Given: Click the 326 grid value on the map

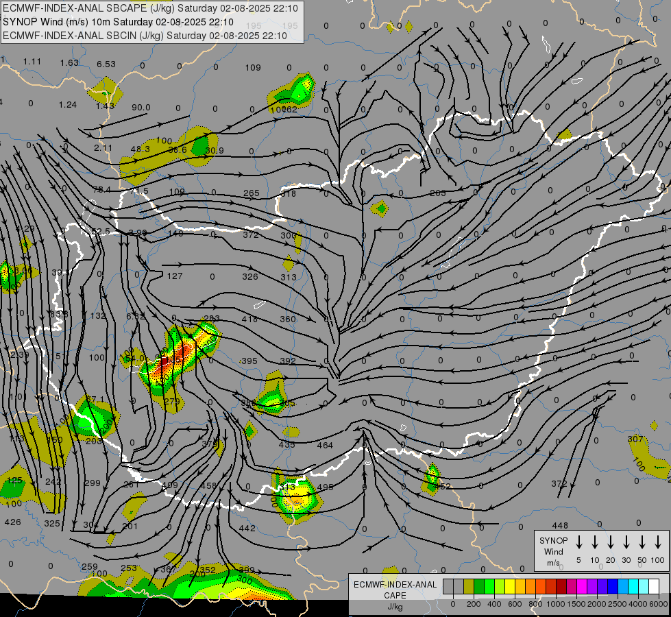Looking at the screenshot, I should click(x=250, y=276).
